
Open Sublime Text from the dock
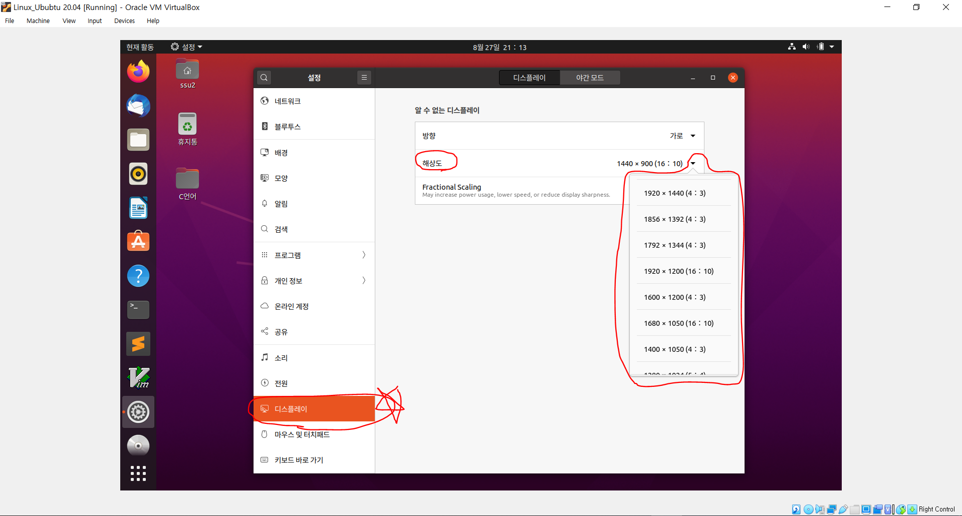coord(138,344)
